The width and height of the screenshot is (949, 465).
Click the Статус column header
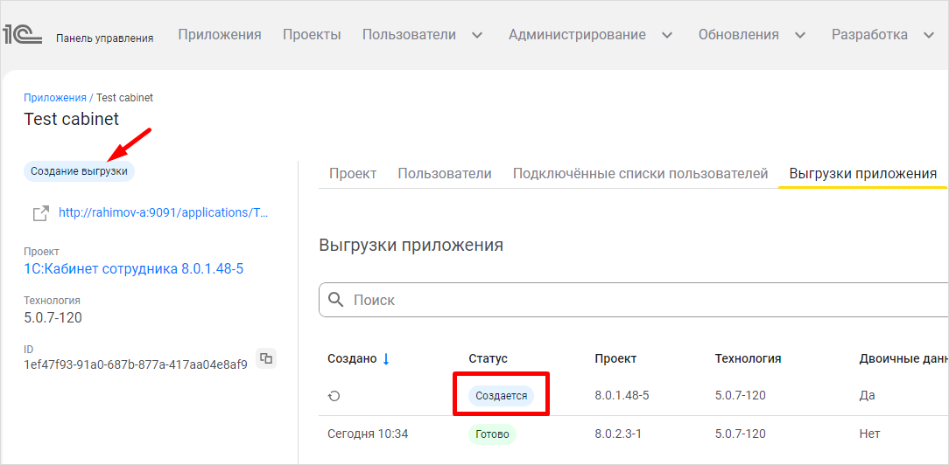pyautogui.click(x=488, y=358)
